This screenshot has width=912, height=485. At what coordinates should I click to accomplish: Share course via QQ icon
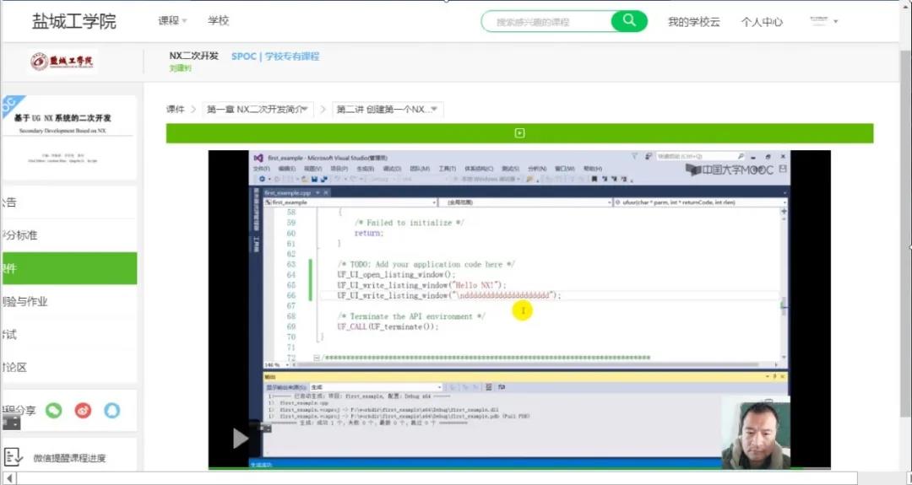(111, 410)
